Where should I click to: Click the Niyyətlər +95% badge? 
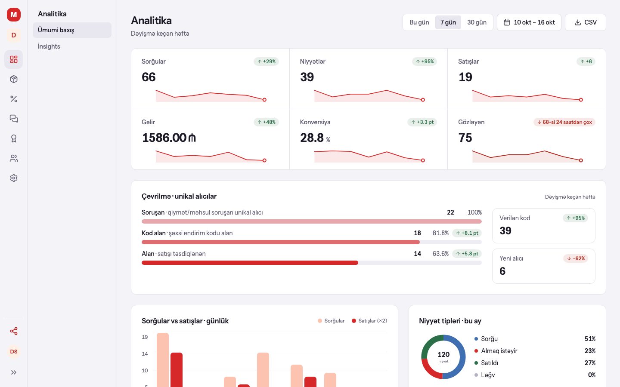click(x=425, y=61)
